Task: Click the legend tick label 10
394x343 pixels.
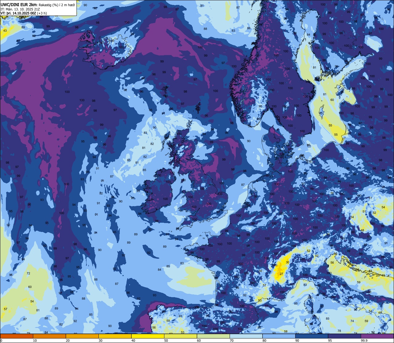Action: coord(35,341)
